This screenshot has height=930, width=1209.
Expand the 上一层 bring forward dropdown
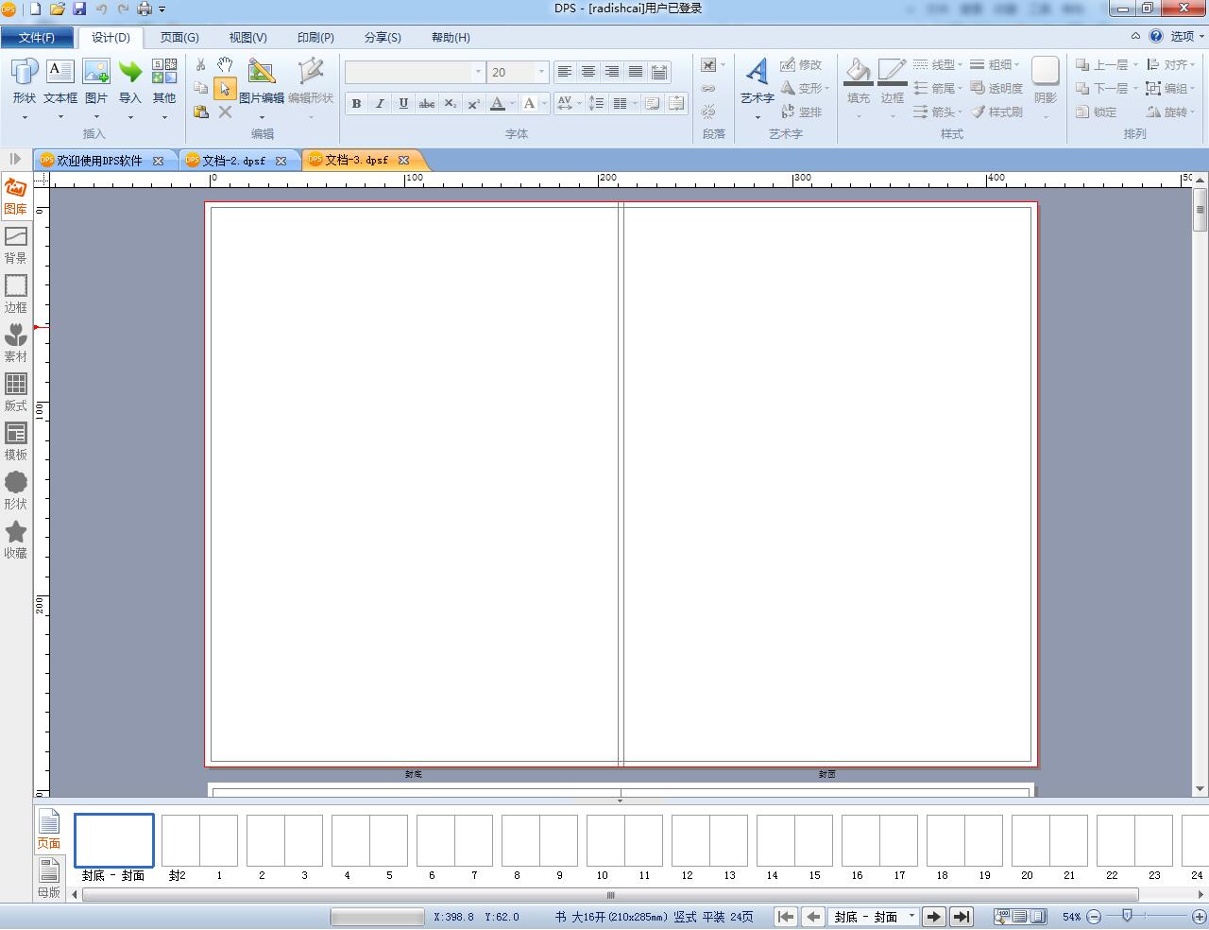[1135, 64]
